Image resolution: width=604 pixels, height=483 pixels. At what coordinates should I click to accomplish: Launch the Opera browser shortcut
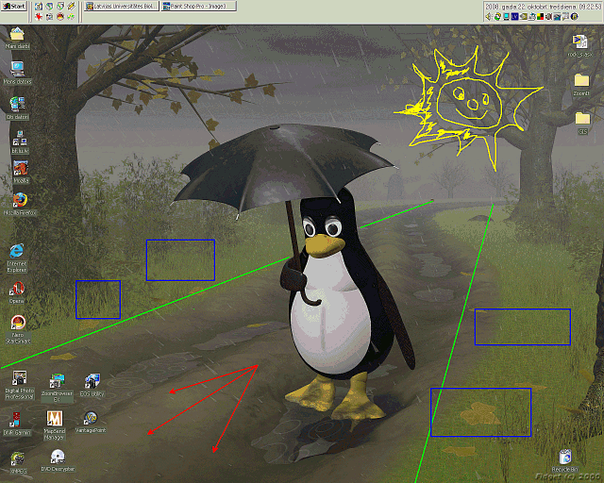(x=17, y=292)
